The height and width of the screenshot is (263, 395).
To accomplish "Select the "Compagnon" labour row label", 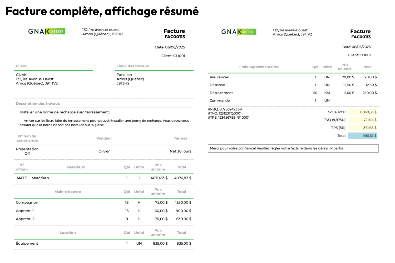I will pos(27,203).
